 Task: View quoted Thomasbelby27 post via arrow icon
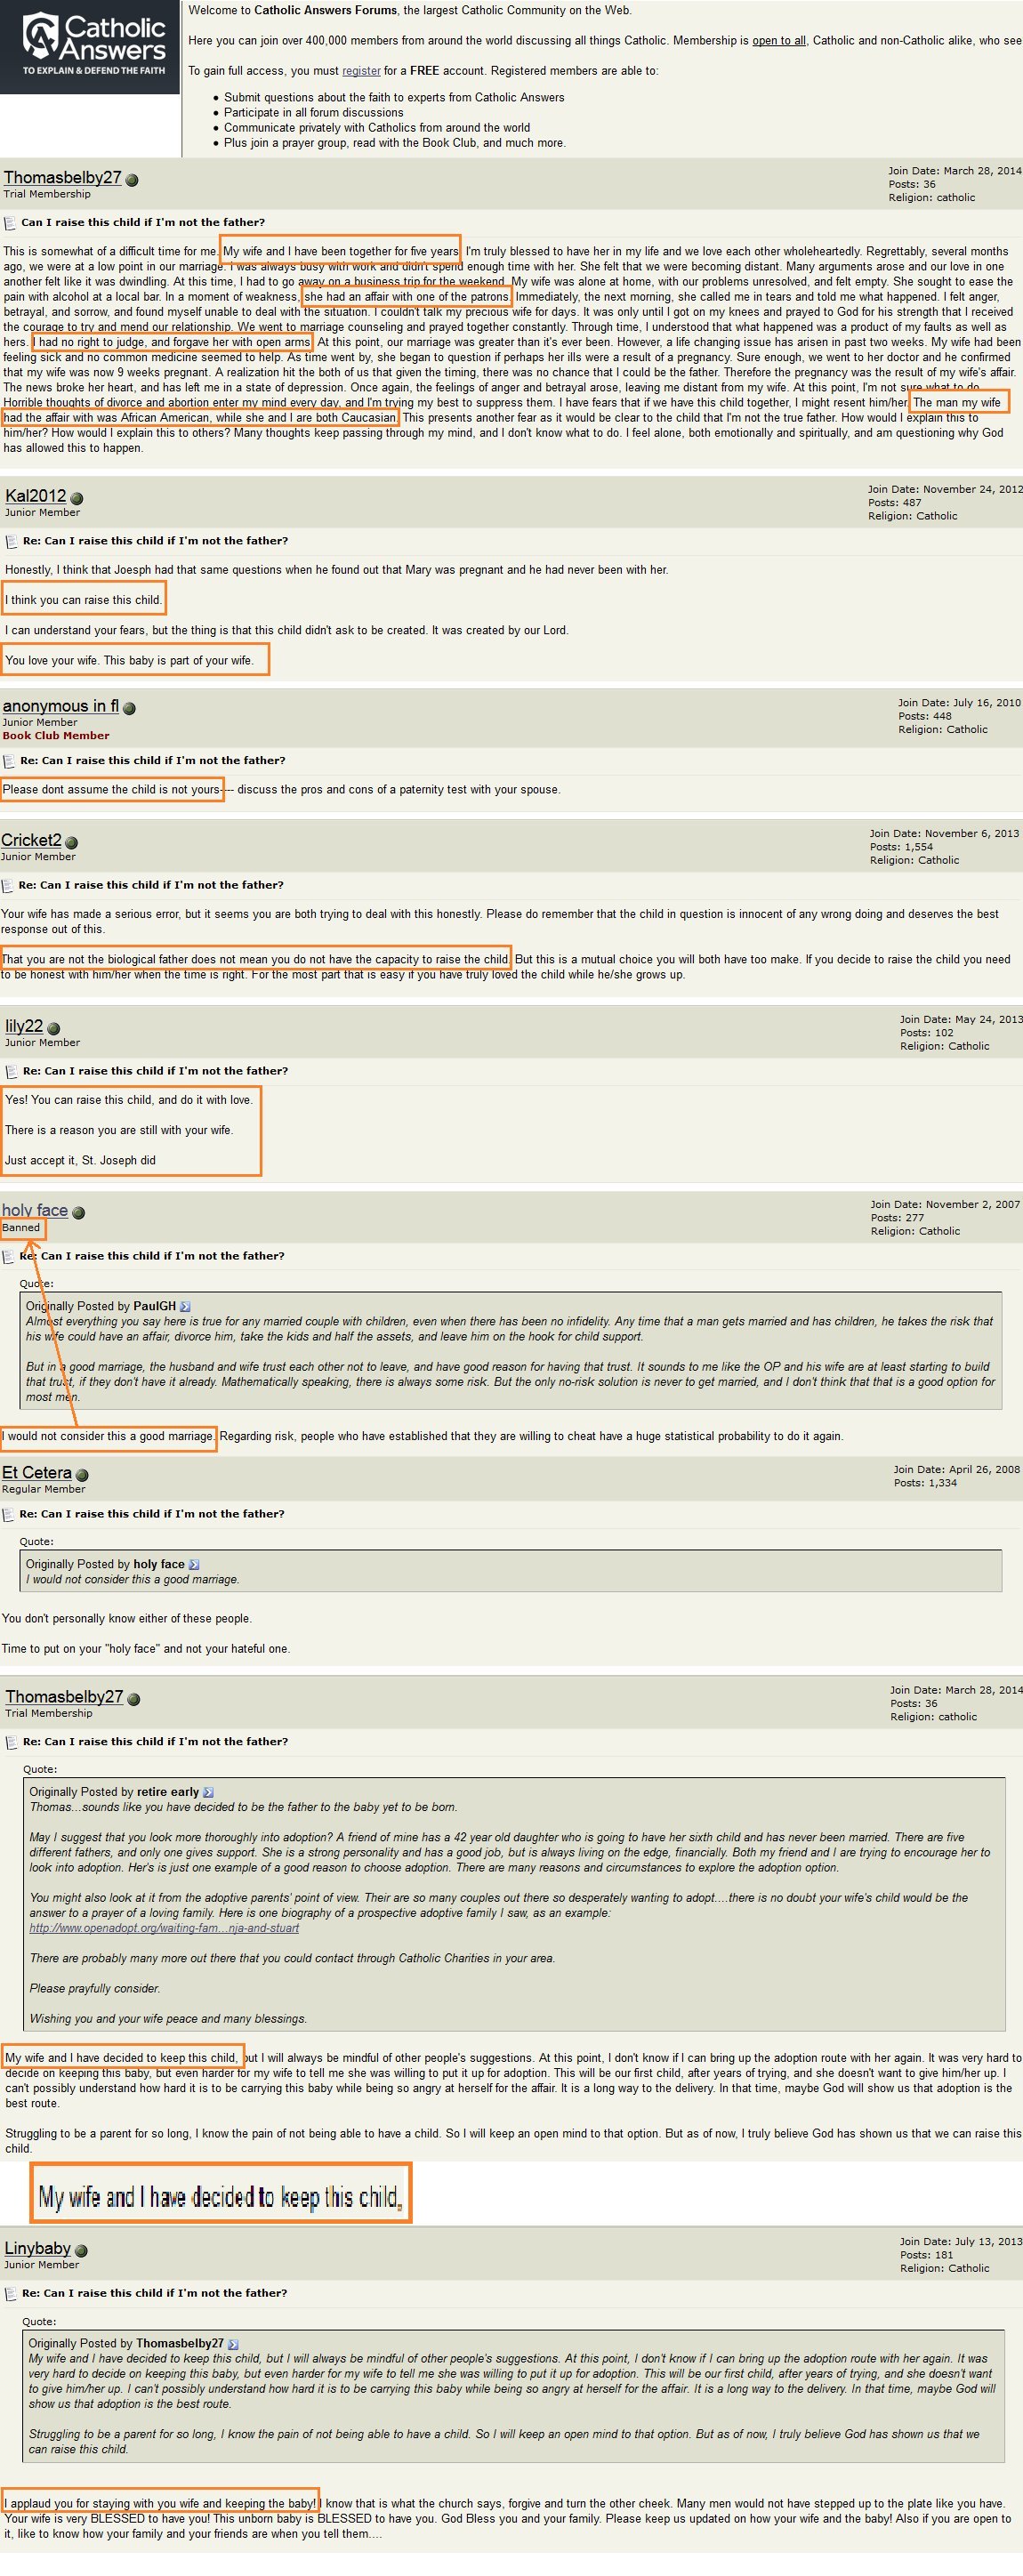point(233,2343)
